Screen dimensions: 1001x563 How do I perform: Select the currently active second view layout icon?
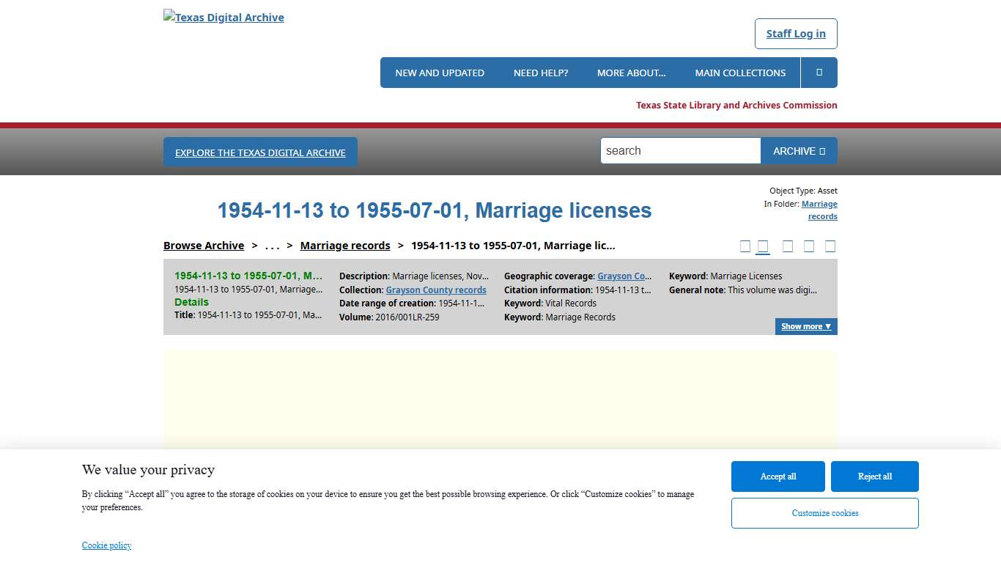(762, 246)
